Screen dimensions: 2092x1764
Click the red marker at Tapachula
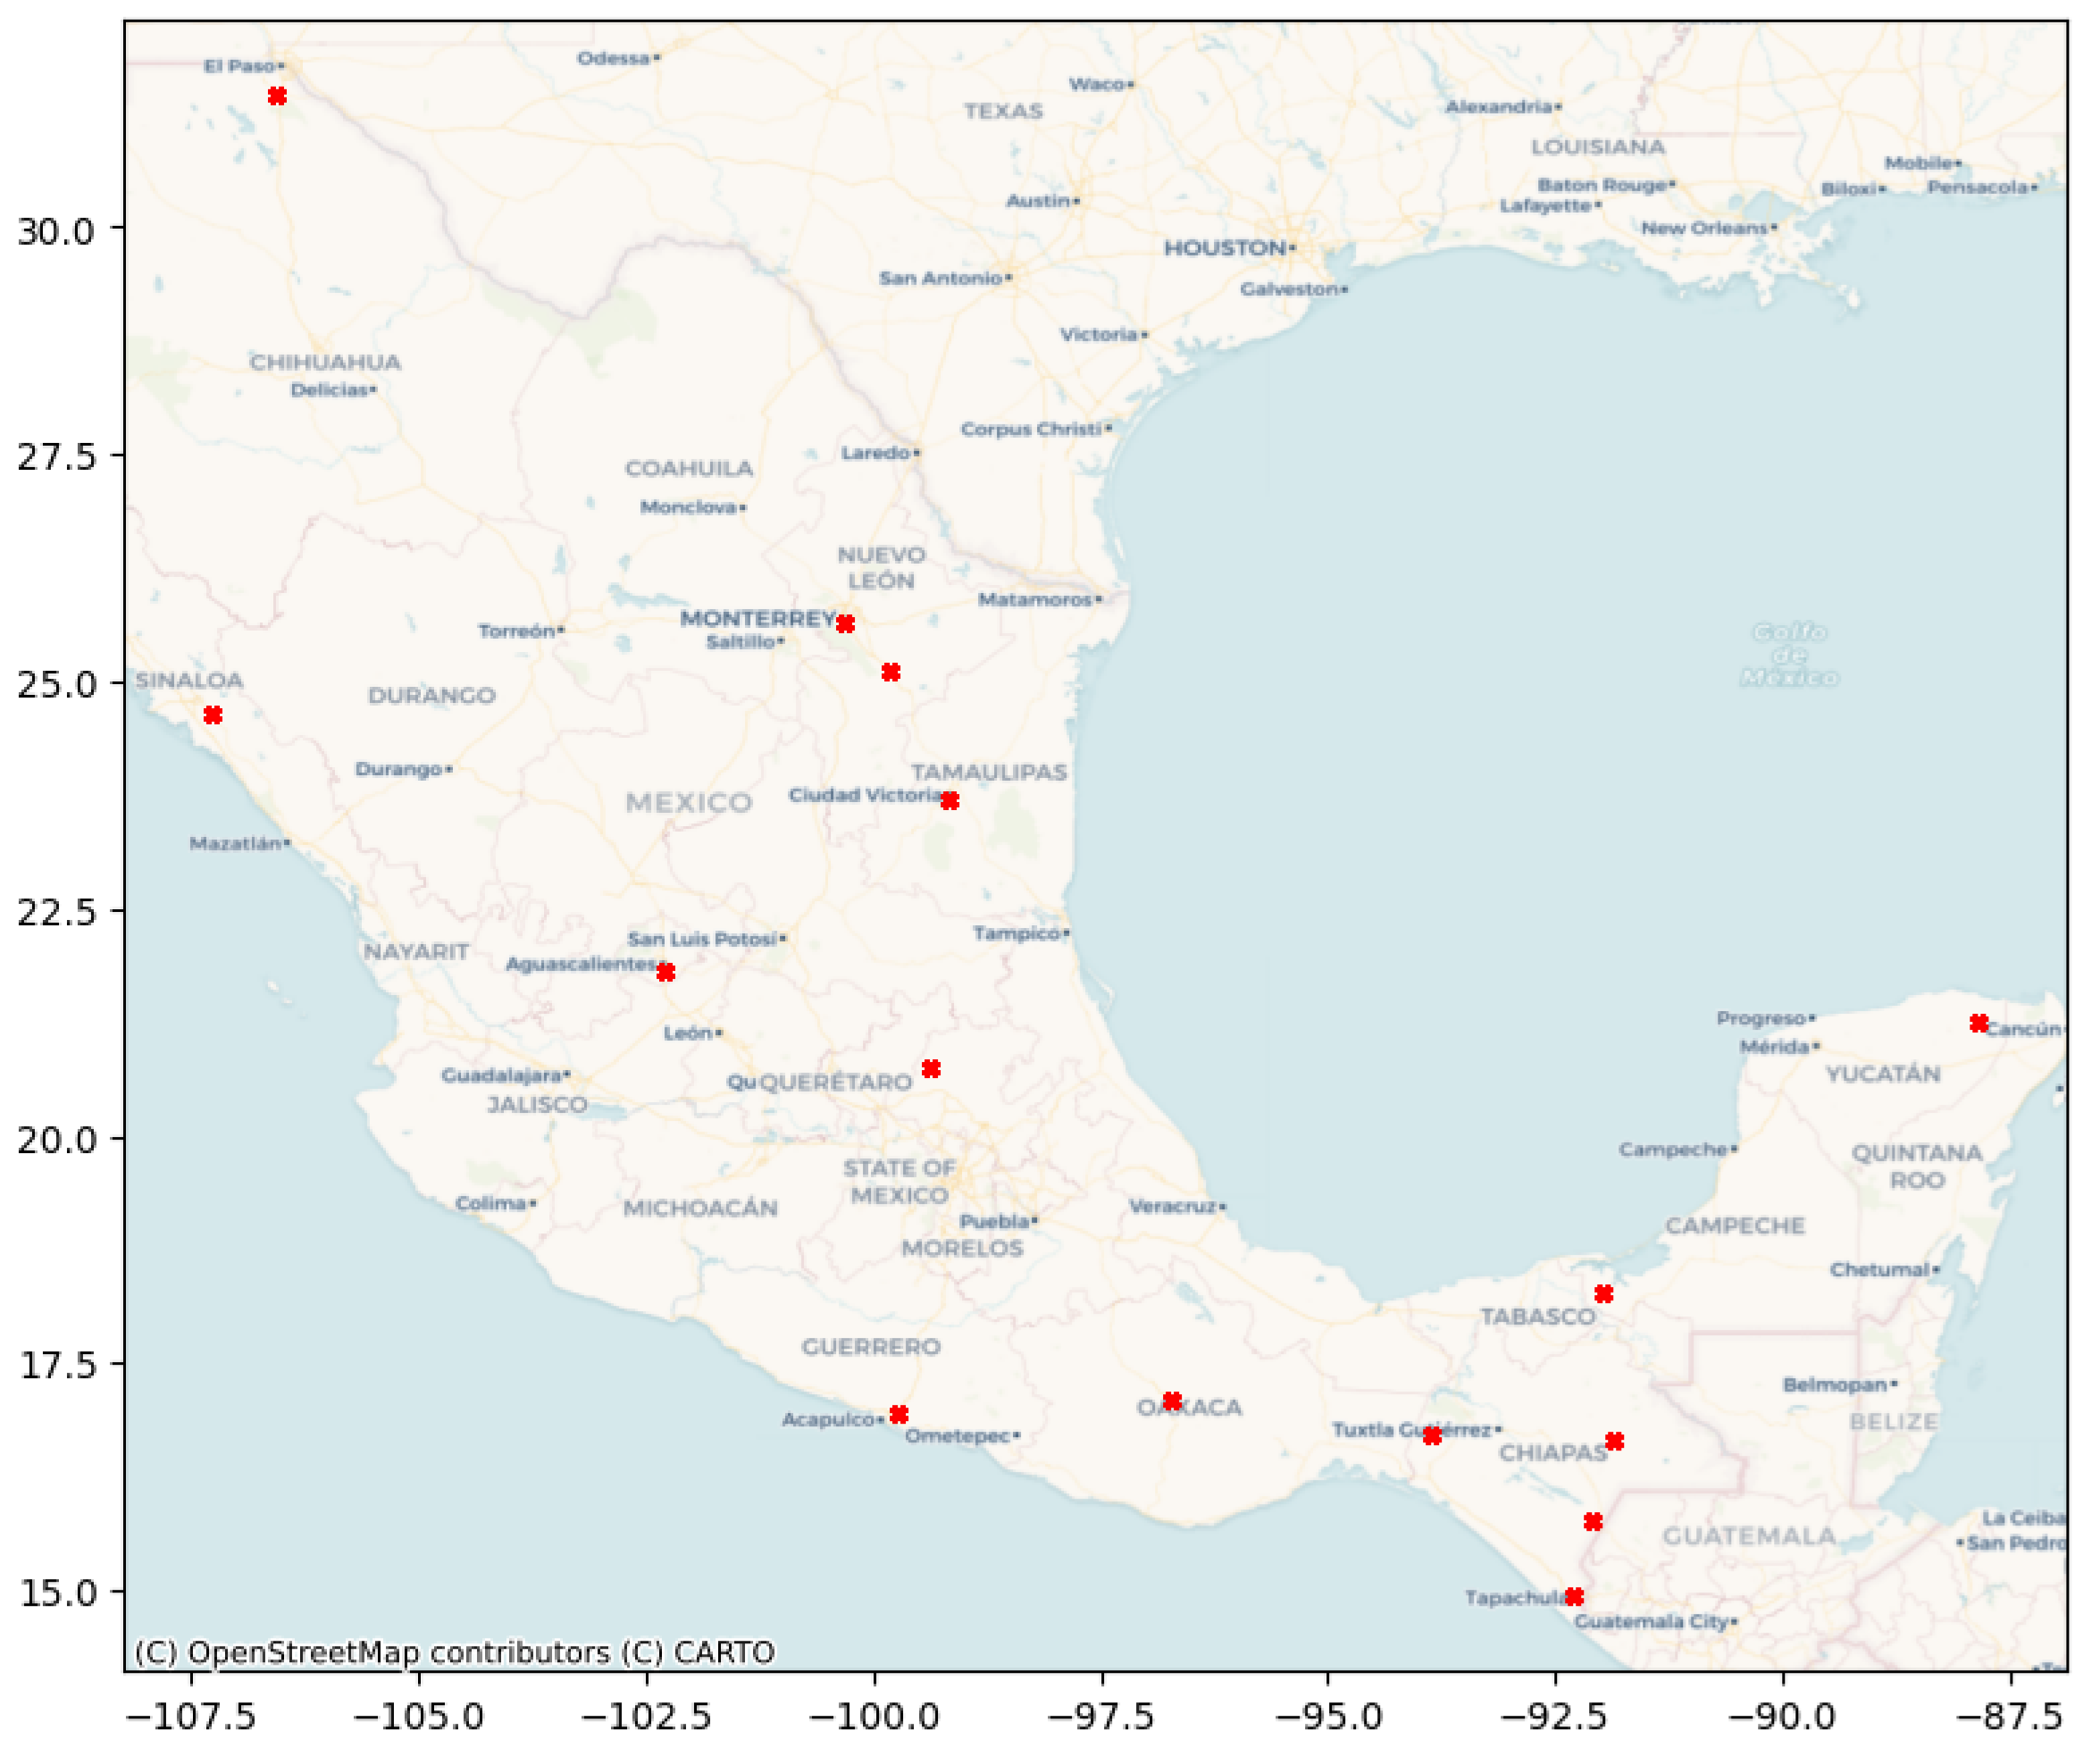click(1574, 1597)
